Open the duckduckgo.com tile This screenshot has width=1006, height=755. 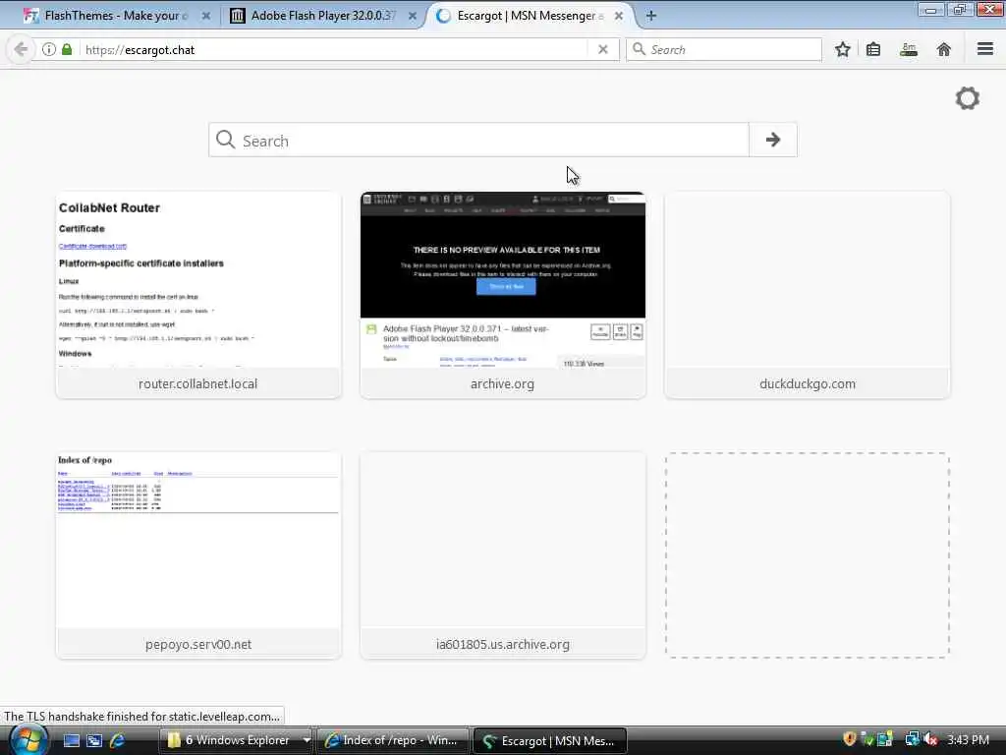pyautogui.click(x=808, y=295)
